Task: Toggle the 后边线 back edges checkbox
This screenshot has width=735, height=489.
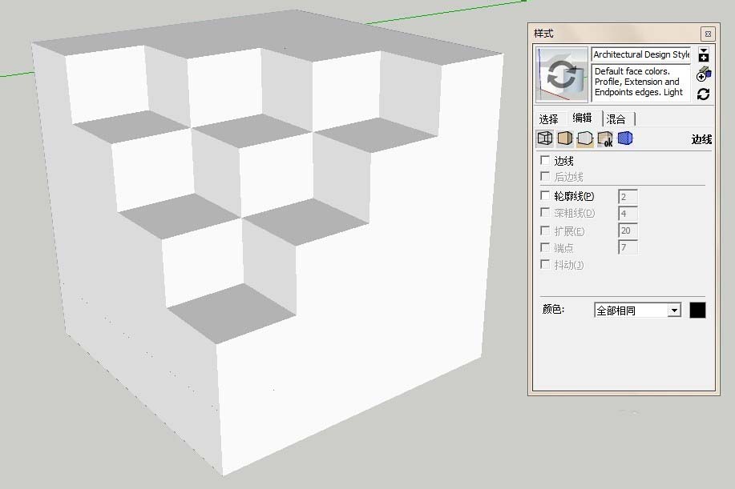Action: pyautogui.click(x=545, y=176)
